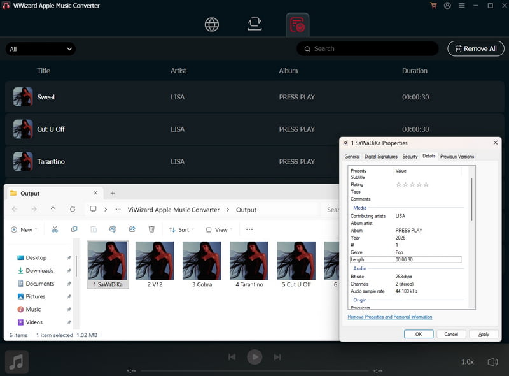Close the Output tab in File Explorer
The image size is (509, 376).
tap(95, 193)
